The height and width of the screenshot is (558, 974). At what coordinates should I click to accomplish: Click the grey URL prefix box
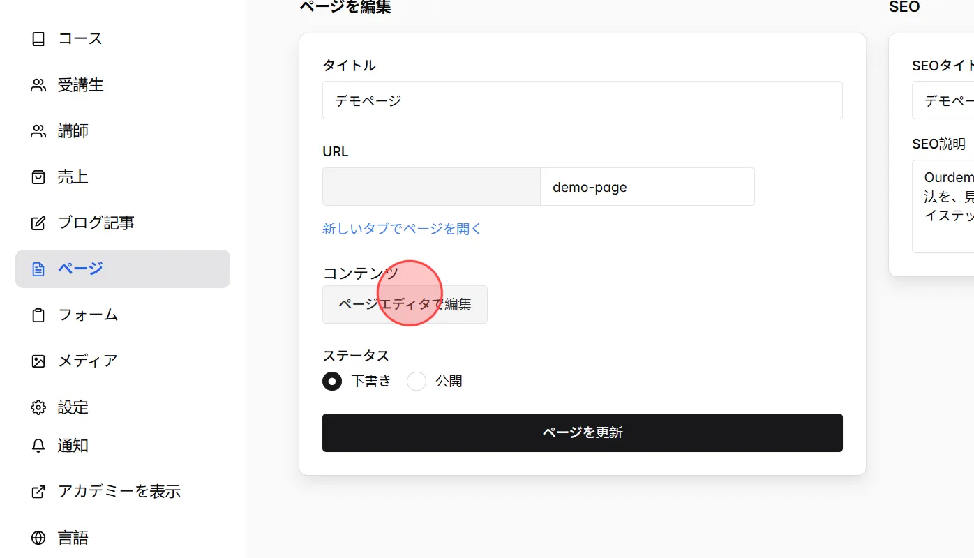[x=431, y=187]
